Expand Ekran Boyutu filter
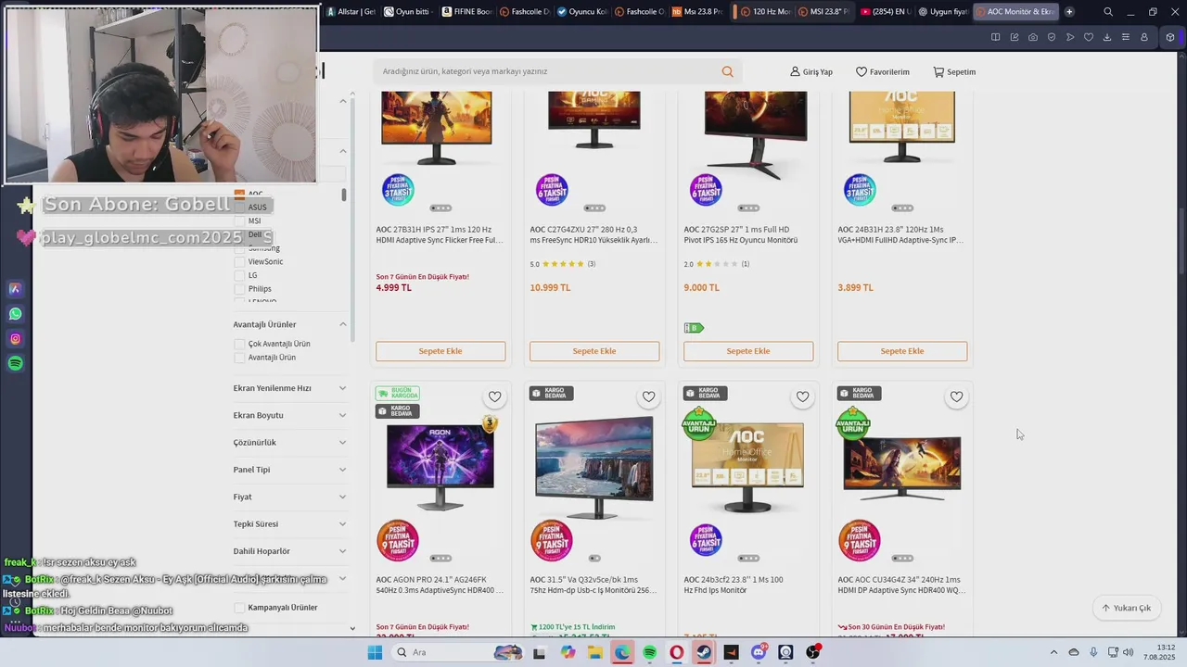1187x667 pixels. [x=342, y=415]
